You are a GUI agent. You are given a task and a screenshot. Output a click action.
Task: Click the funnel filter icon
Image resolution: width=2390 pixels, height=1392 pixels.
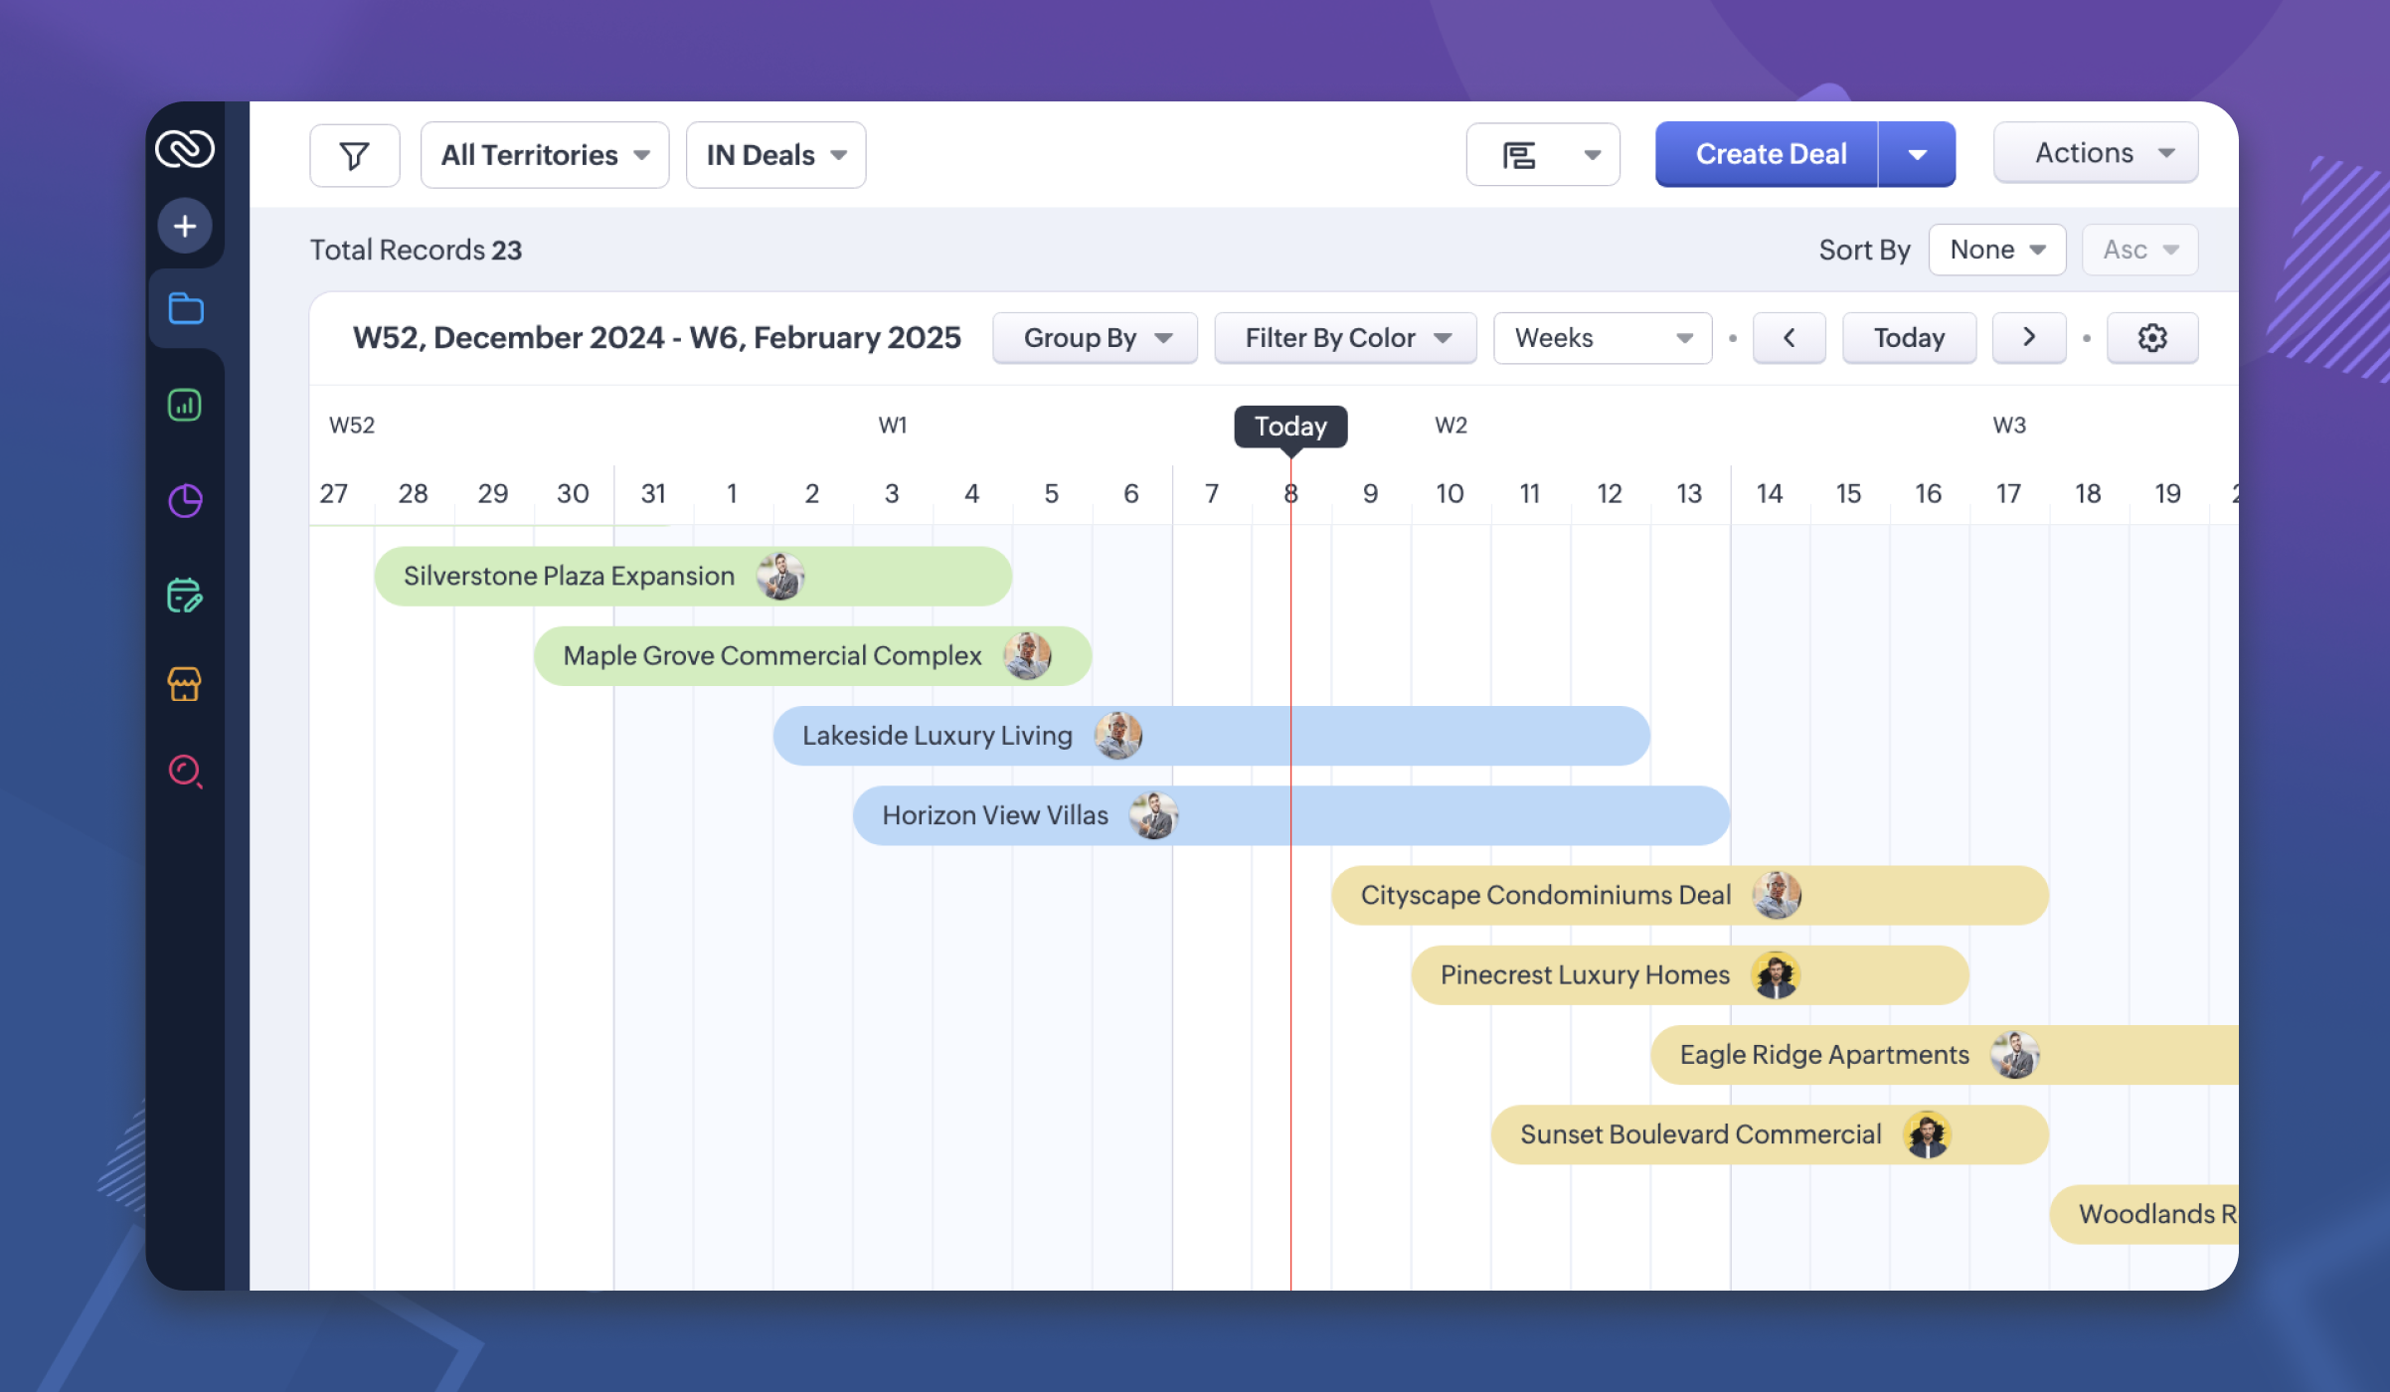[x=354, y=155]
